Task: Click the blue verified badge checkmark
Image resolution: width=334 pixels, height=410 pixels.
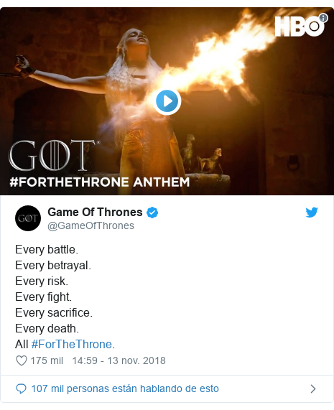Action: [x=152, y=213]
